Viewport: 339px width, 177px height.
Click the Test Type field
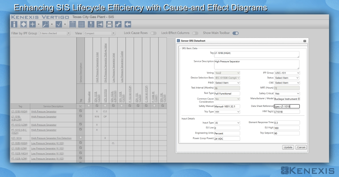(x=227, y=93)
